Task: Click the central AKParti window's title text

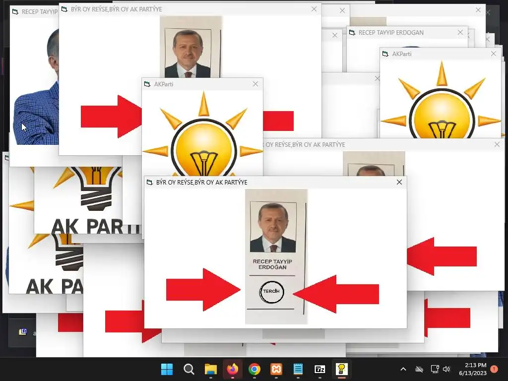Action: pos(164,84)
